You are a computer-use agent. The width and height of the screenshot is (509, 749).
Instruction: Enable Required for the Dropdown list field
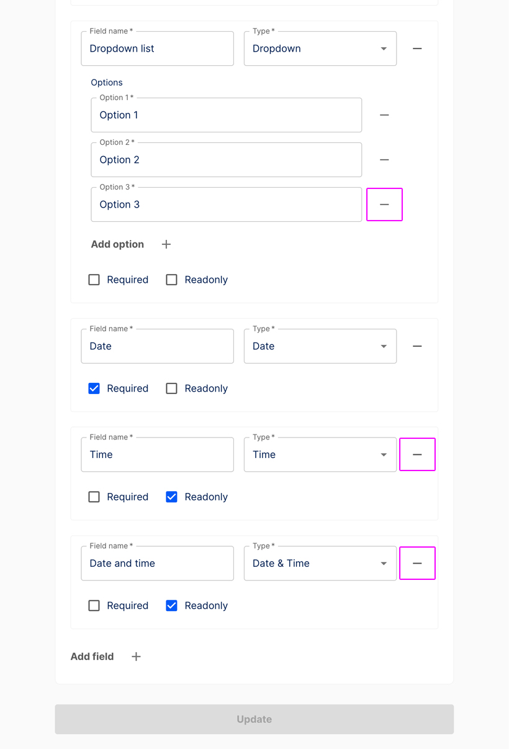click(94, 279)
